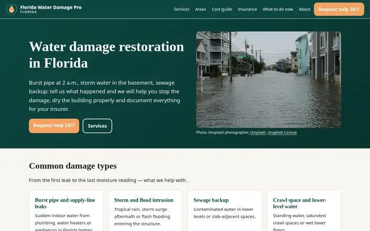Image resolution: width=370 pixels, height=231 pixels.
Task: Open the Florida Water Damage Pro home link
Action: tap(44, 9)
